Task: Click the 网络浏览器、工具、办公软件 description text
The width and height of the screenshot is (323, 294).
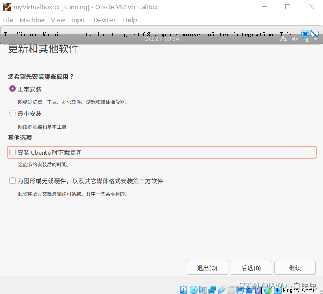Action: click(x=73, y=102)
